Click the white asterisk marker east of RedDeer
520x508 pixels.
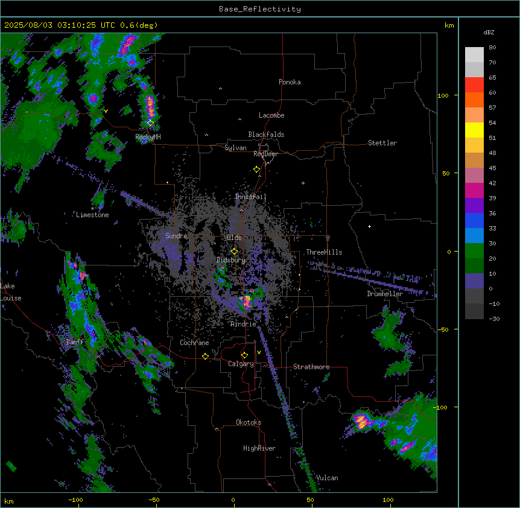[303, 183]
